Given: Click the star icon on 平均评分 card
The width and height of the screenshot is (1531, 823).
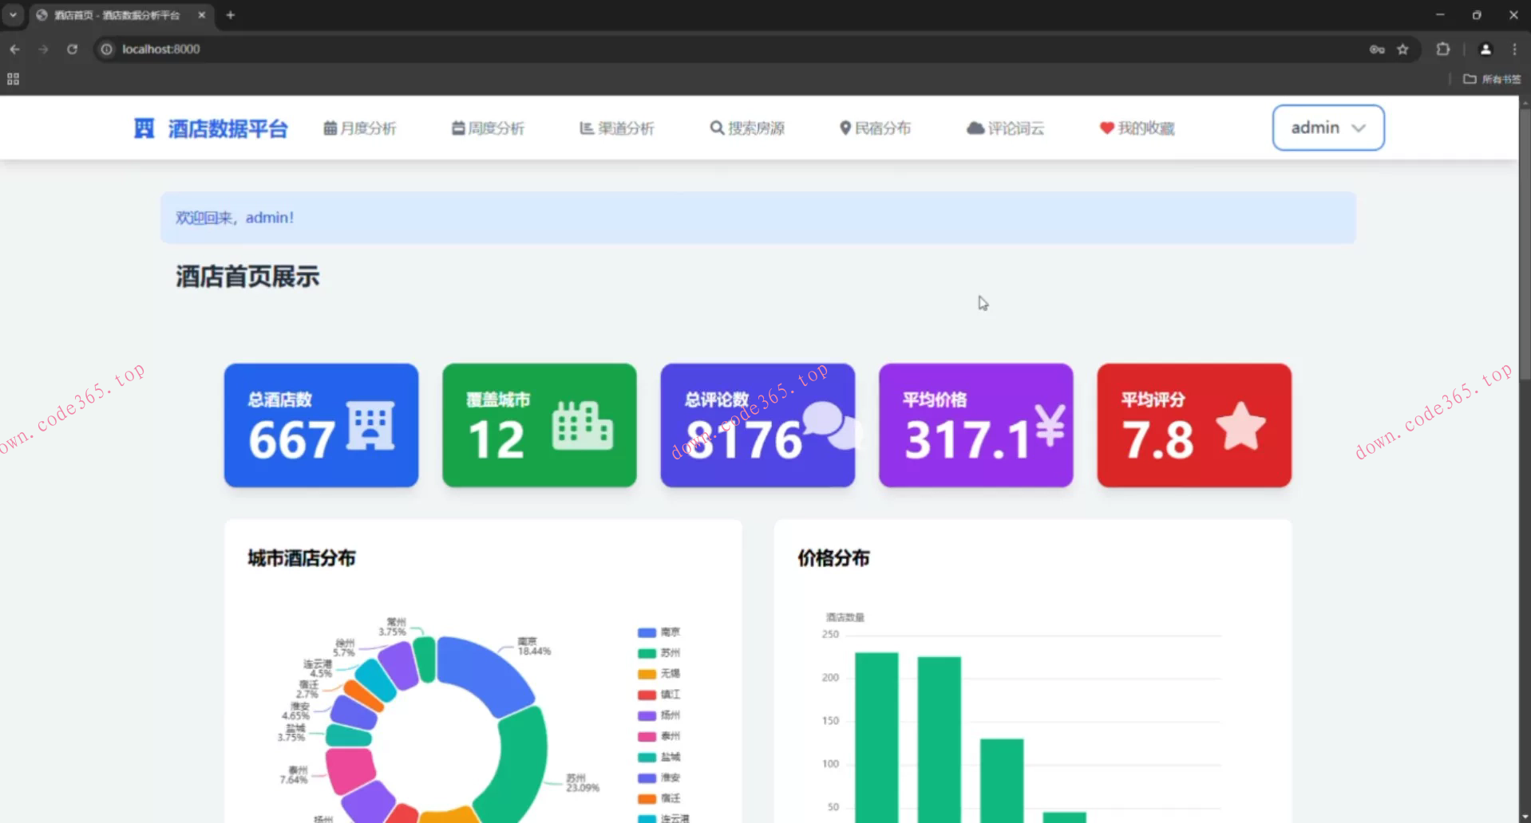Looking at the screenshot, I should pyautogui.click(x=1240, y=426).
